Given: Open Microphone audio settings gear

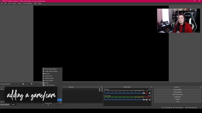Looking at the screenshot, I should coord(150,93).
